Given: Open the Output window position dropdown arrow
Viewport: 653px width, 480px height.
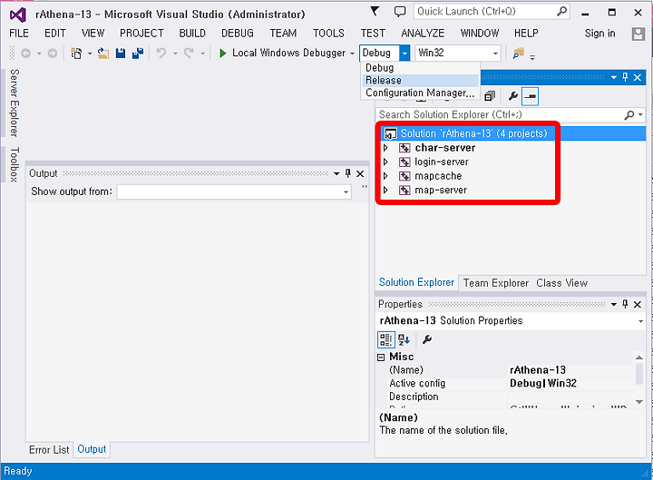Looking at the screenshot, I should coord(336,173).
